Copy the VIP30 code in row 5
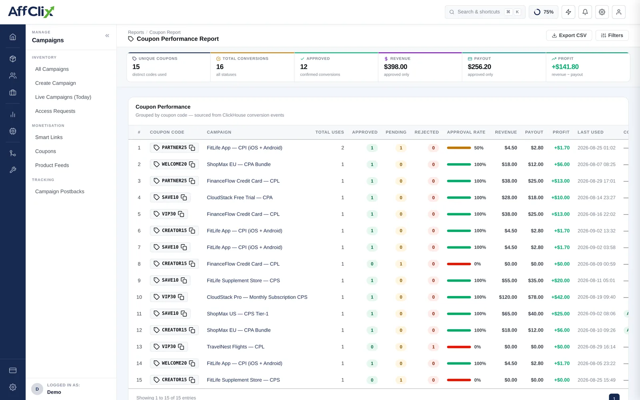This screenshot has height=400, width=640. point(181,214)
